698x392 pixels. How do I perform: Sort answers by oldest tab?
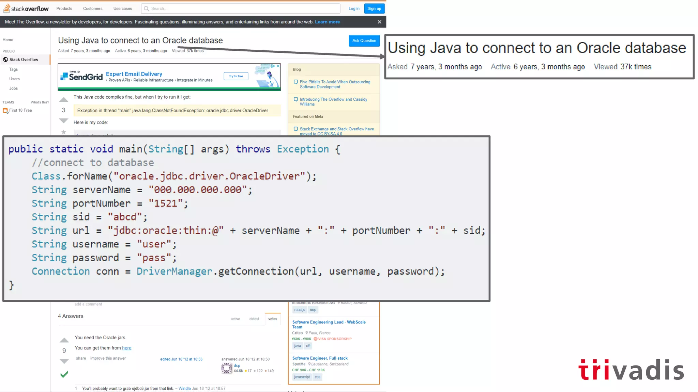click(x=254, y=319)
